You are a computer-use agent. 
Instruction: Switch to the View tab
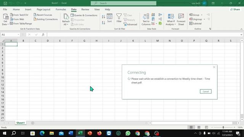click(97, 10)
